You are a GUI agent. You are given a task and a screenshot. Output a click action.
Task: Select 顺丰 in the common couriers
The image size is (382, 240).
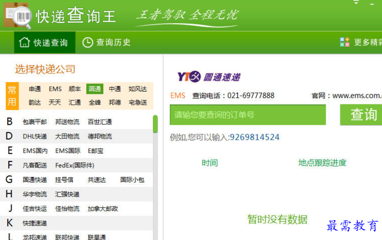click(75, 89)
